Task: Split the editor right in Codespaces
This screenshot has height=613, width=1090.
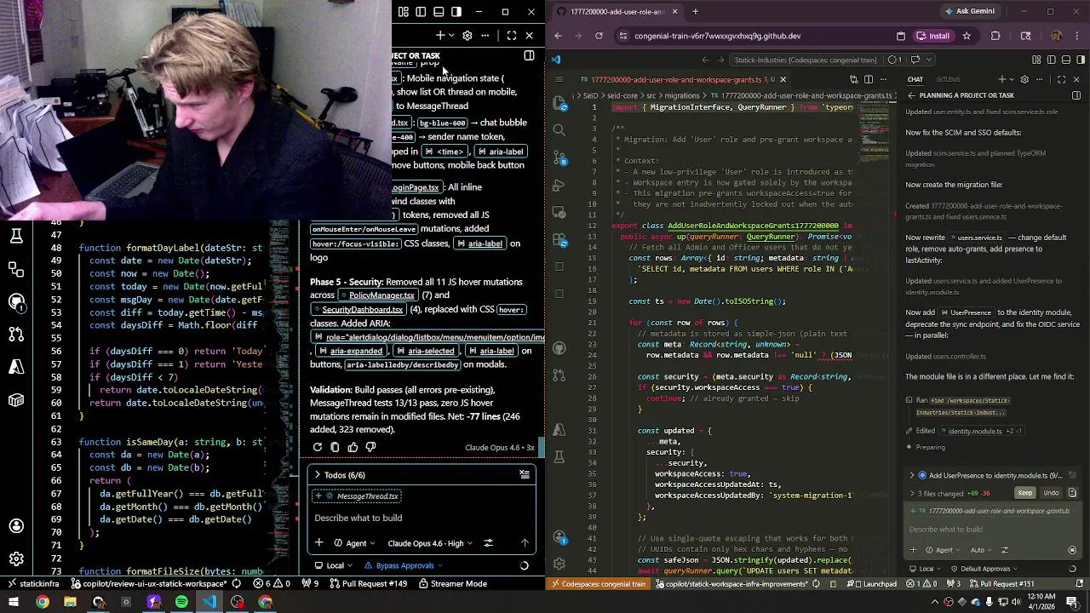Action: tap(869, 79)
